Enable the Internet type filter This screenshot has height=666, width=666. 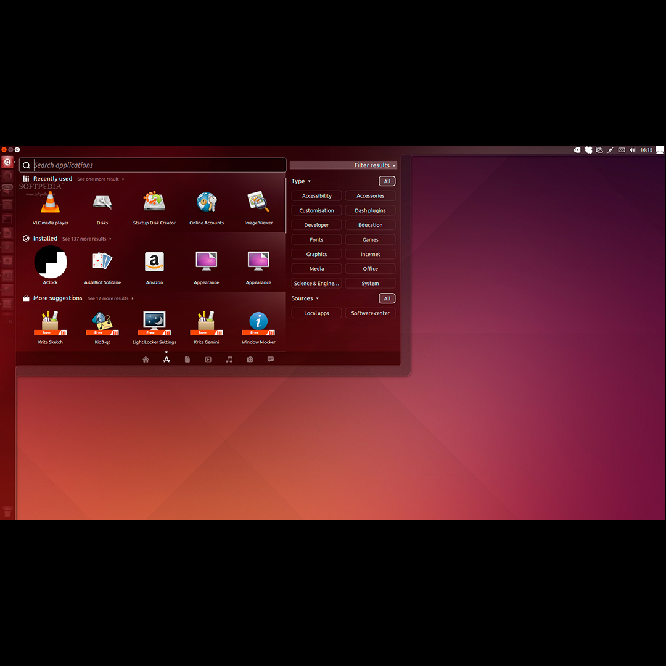[370, 253]
